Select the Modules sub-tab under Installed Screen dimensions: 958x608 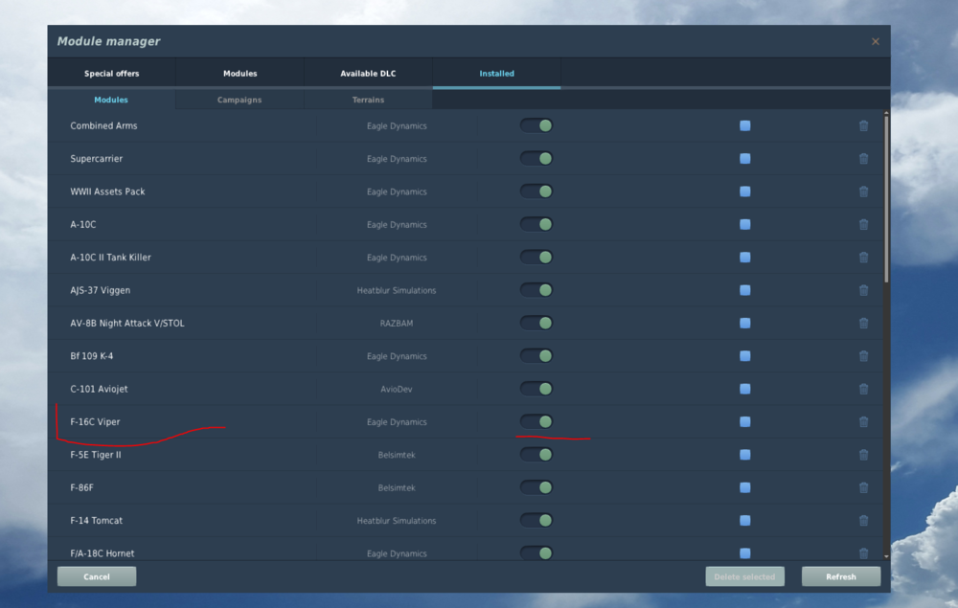pyautogui.click(x=111, y=100)
